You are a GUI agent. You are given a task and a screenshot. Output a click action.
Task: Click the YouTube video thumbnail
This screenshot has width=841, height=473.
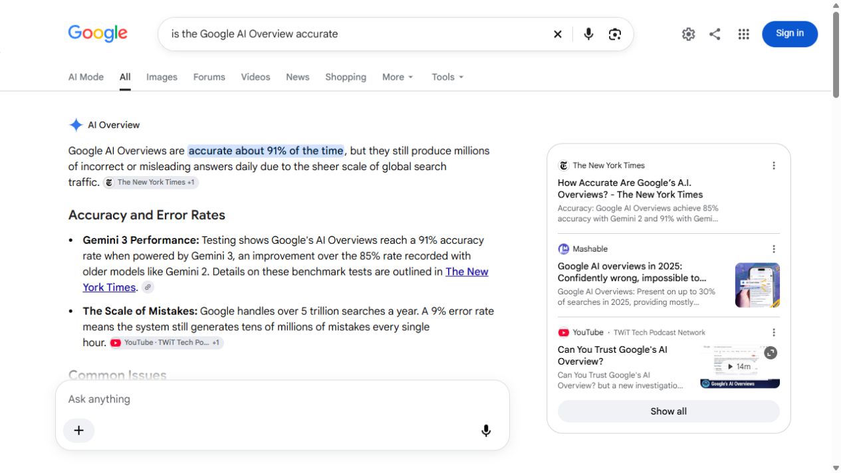[740, 366]
